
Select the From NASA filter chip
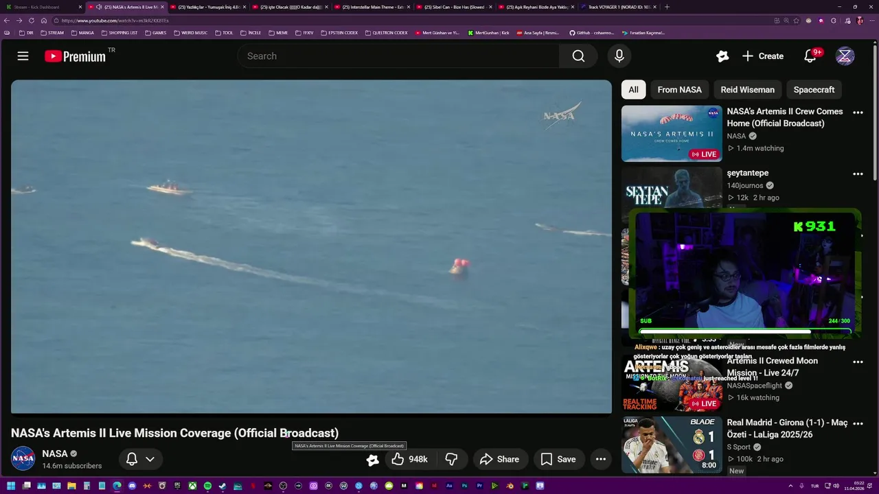679,90
